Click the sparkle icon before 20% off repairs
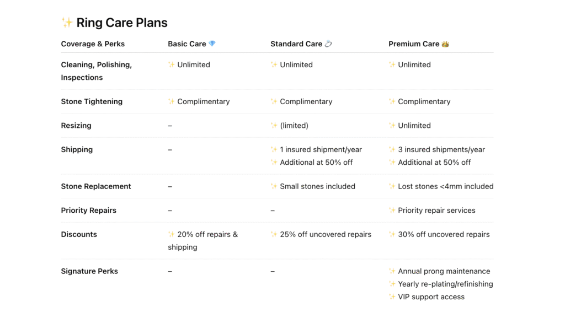 coord(172,234)
